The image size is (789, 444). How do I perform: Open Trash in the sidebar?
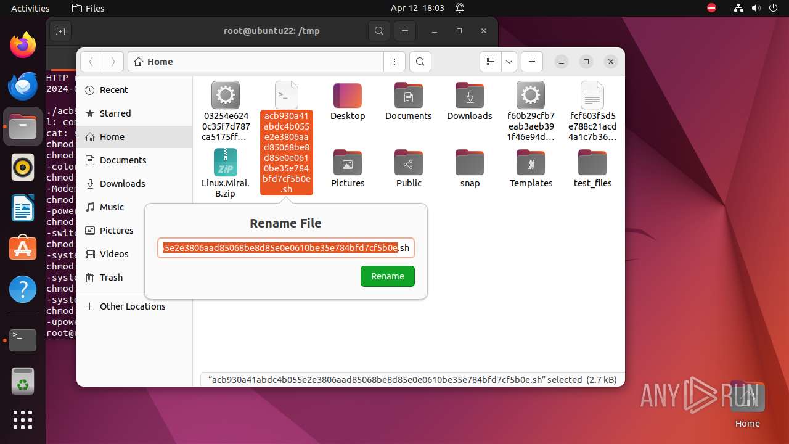click(134, 277)
